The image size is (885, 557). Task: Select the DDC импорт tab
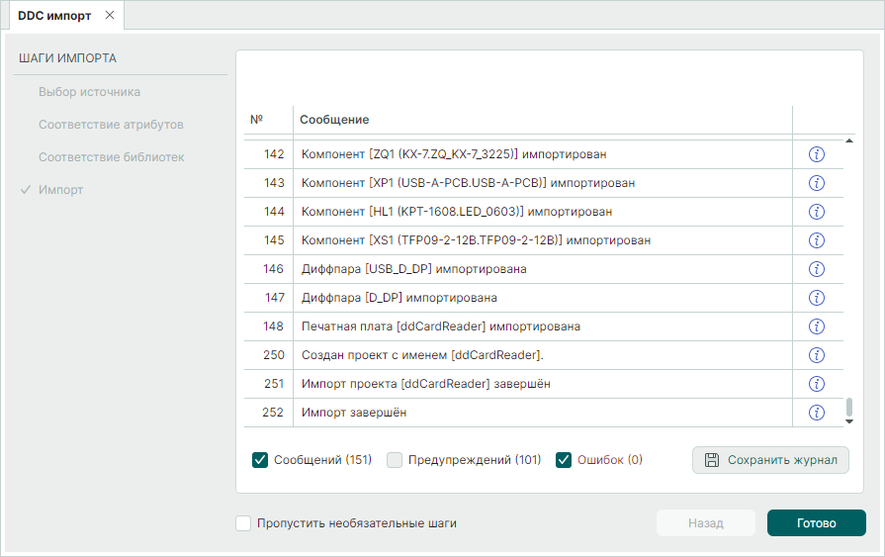click(x=56, y=16)
